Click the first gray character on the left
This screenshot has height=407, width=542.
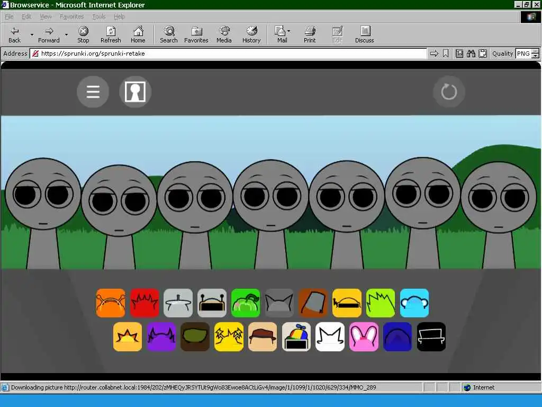point(43,213)
